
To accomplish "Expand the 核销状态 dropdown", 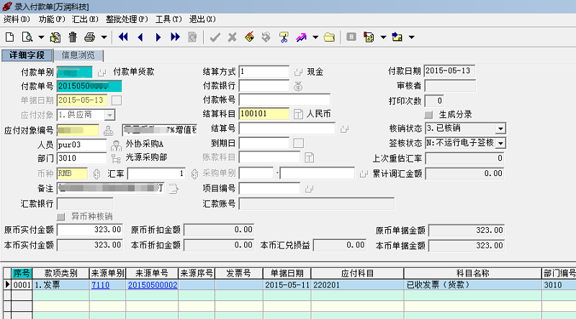I will point(500,129).
